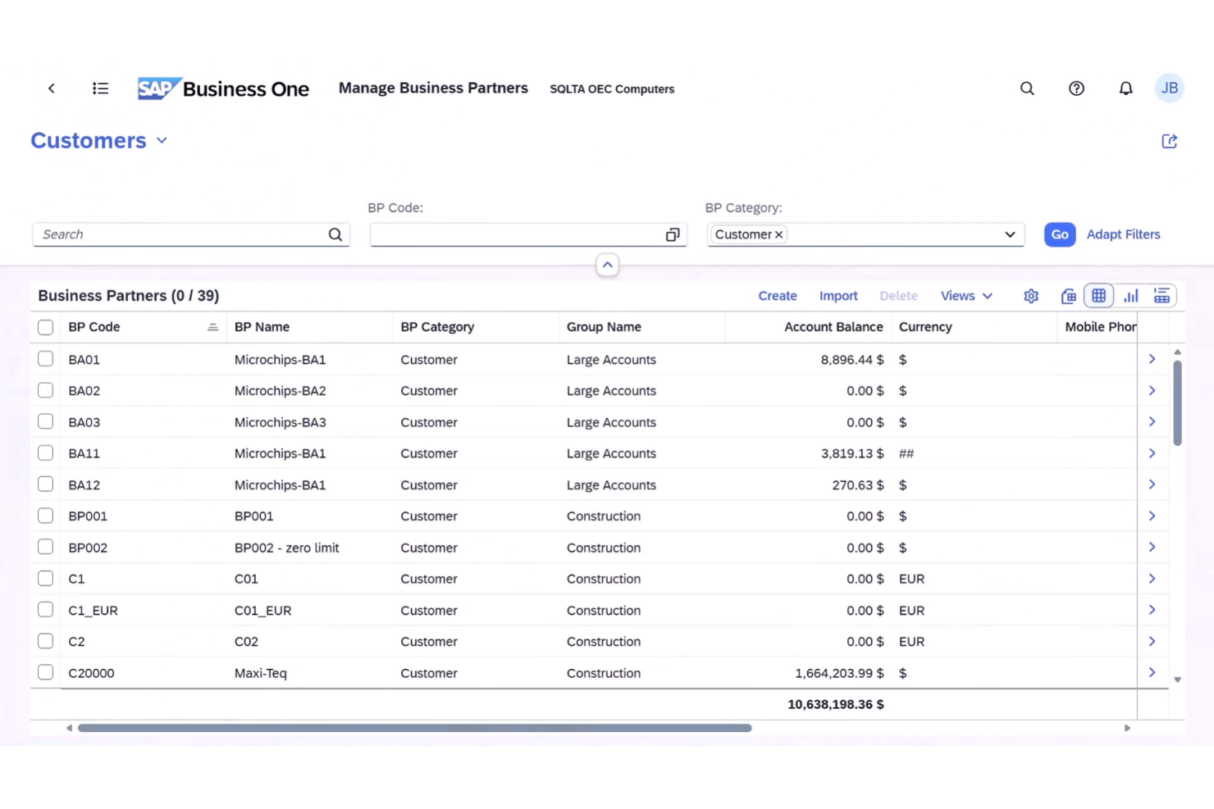Open the main menu list icon
Screen dimensions: 1214x809
pos(100,89)
